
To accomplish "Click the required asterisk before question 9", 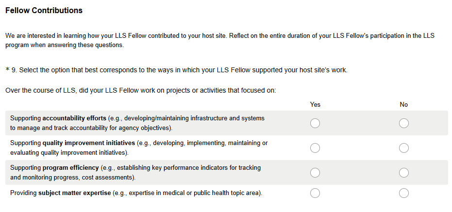I will tap(7, 70).
